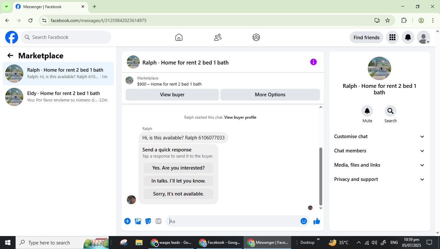Image resolution: width=440 pixels, height=249 pixels.
Task: Open File Explorer from taskbar
Action: (x=139, y=243)
